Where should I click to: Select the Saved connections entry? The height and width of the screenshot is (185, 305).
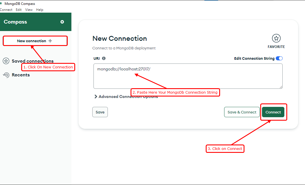pos(32,61)
